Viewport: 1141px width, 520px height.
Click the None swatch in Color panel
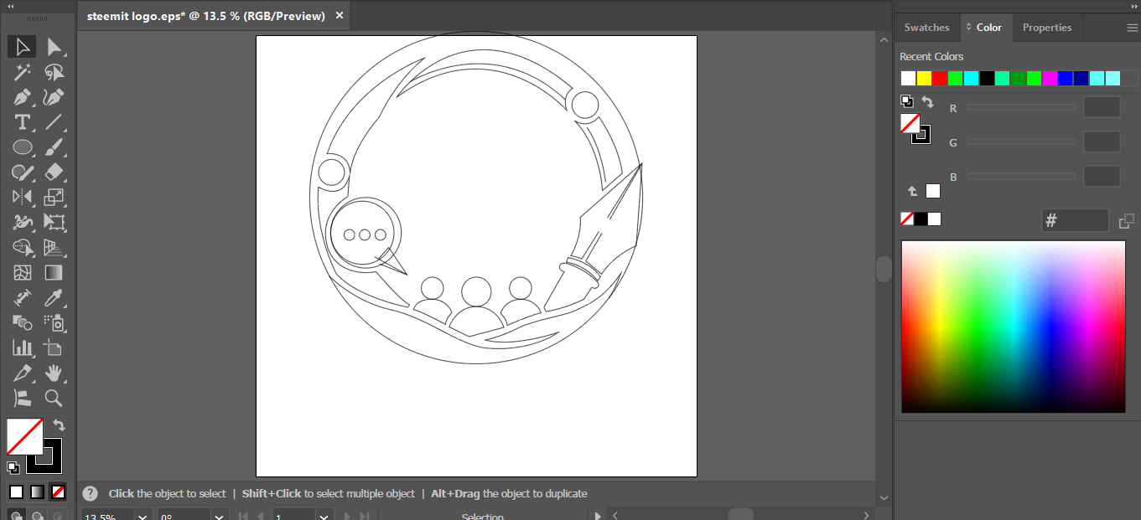pos(907,219)
